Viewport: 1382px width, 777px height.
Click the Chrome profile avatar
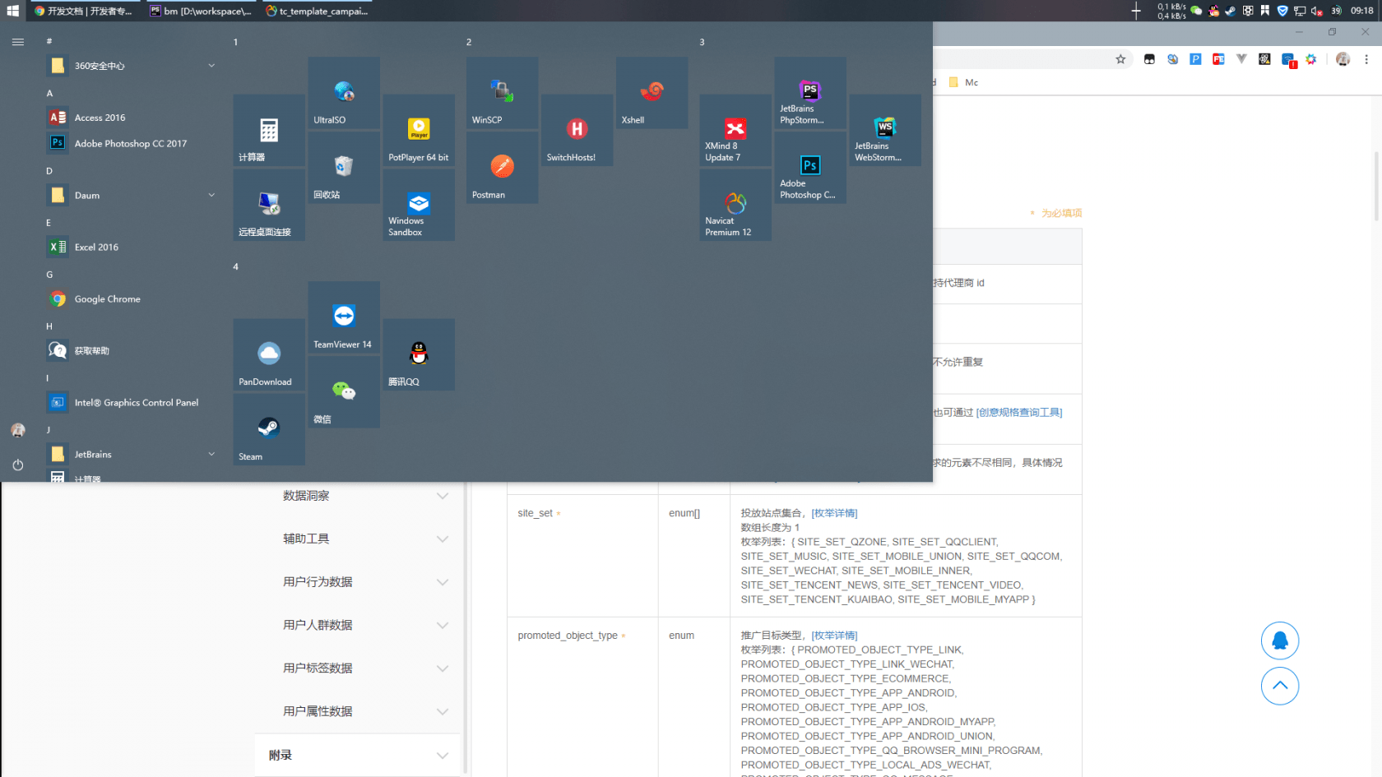[1343, 59]
